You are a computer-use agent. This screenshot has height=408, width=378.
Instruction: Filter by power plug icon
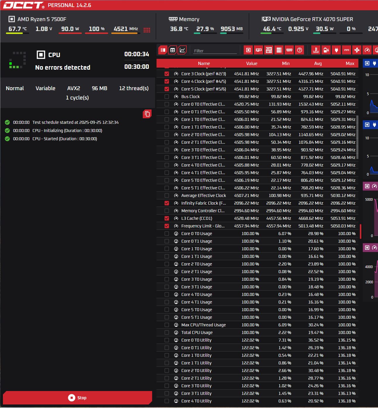336,50
